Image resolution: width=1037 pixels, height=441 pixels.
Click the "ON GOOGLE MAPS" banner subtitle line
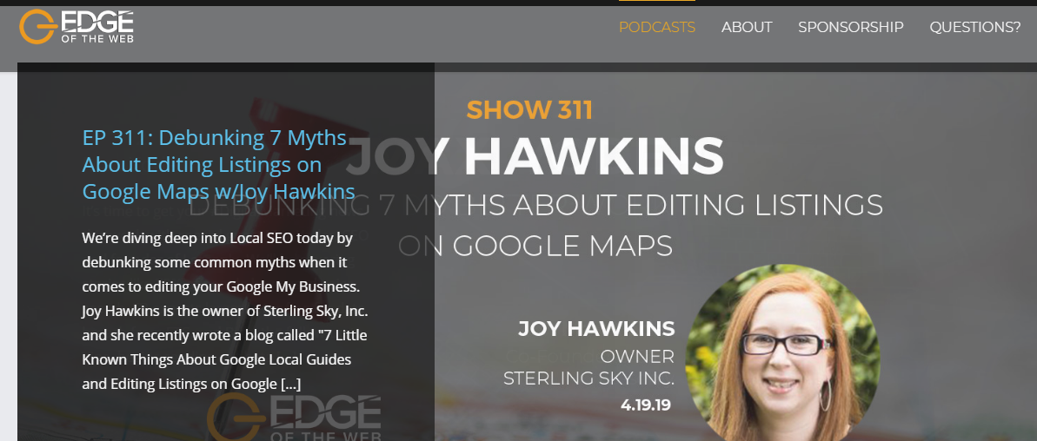point(535,247)
